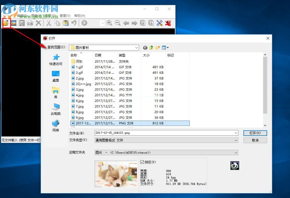The image size is (290, 198).
Task: Select the 2.jpg file
Action: tap(130, 78)
